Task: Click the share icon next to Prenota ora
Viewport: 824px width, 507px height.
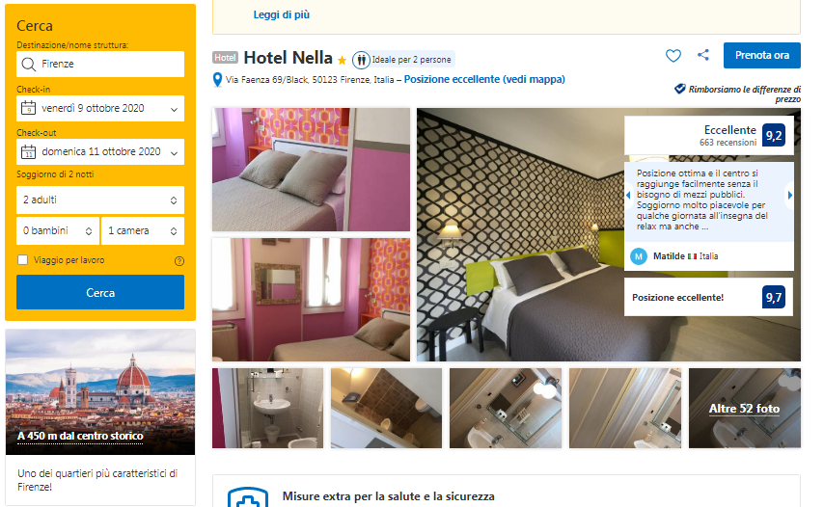Action: [x=703, y=55]
